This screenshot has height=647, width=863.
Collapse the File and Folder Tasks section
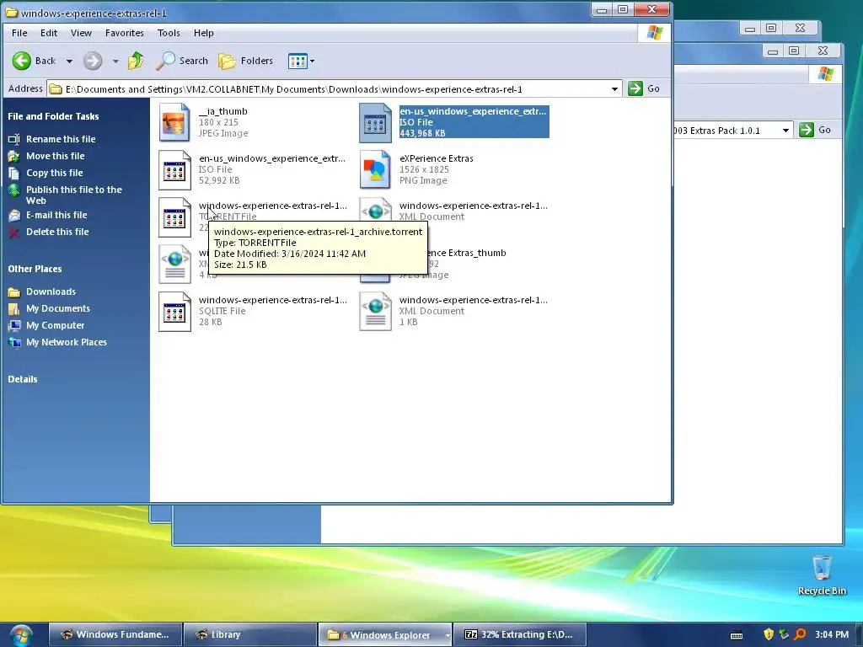(x=53, y=116)
